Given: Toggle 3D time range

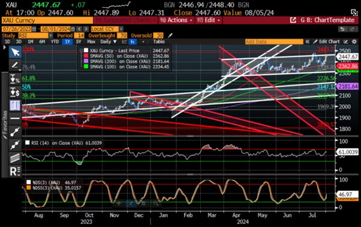Looking at the screenshot, I should coord(19,42).
